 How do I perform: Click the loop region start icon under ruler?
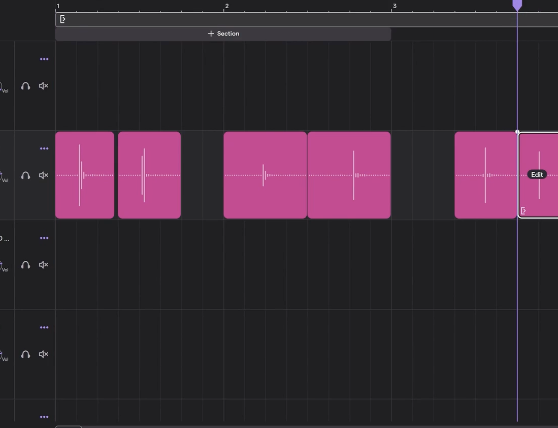[x=62, y=19]
